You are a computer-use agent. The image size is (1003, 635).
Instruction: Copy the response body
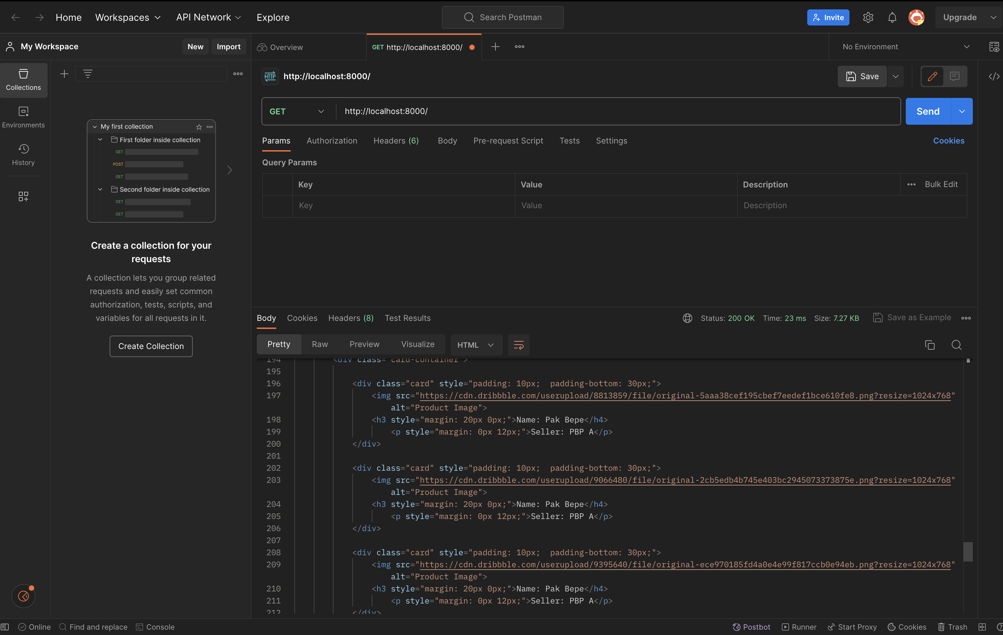[x=930, y=345]
